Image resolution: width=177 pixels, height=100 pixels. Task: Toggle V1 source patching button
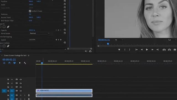click(4, 91)
